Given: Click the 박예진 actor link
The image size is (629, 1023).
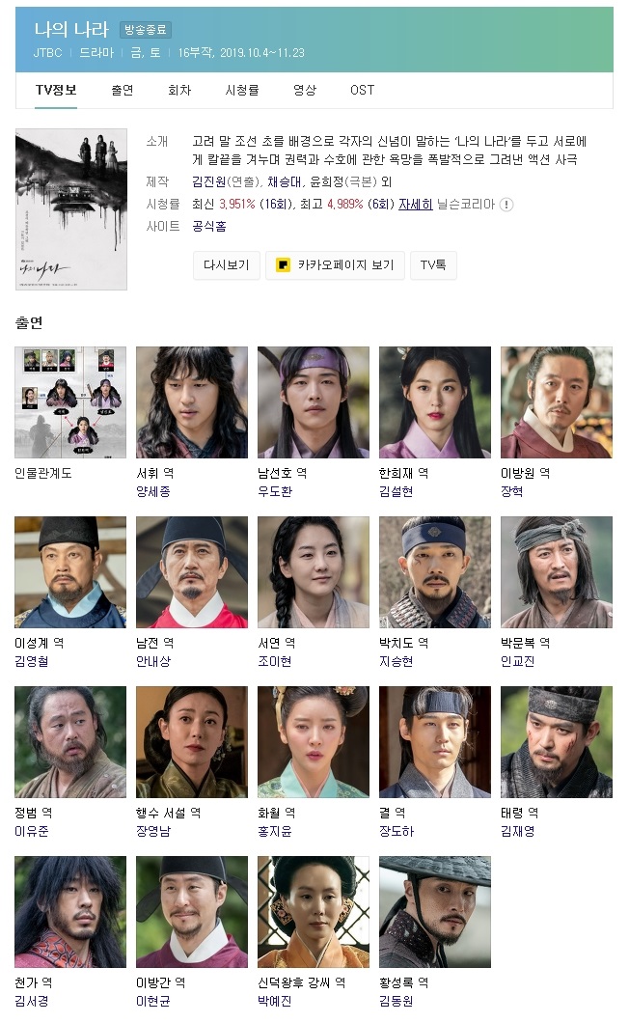Looking at the screenshot, I should coord(275,1001).
